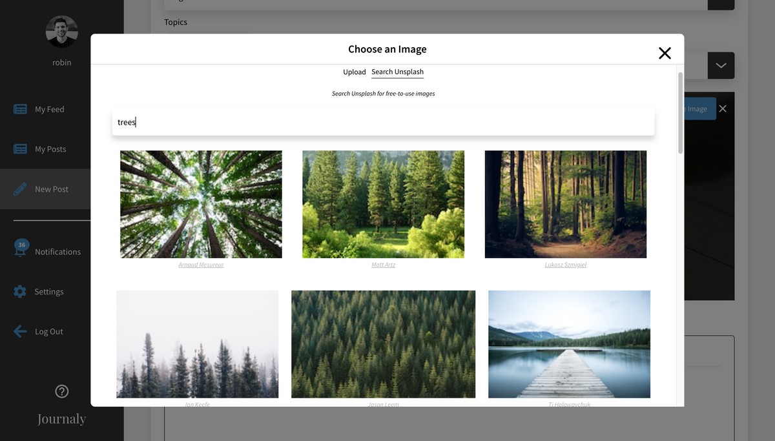This screenshot has height=441, width=775.
Task: Close the Choose an Image dialog
Action: (x=665, y=54)
